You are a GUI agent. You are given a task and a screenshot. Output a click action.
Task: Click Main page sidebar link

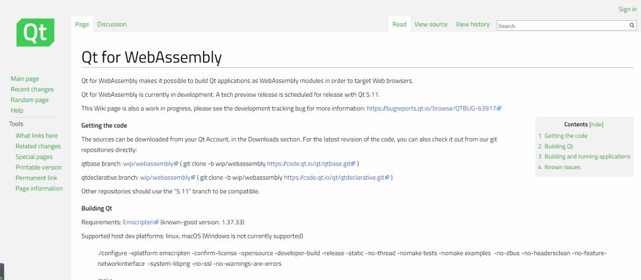click(25, 79)
